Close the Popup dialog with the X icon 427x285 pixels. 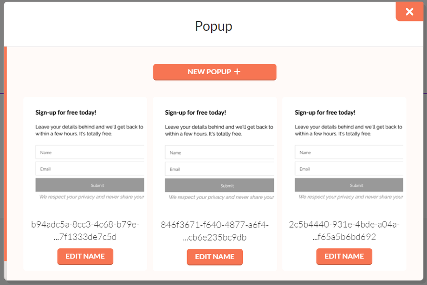coord(409,12)
